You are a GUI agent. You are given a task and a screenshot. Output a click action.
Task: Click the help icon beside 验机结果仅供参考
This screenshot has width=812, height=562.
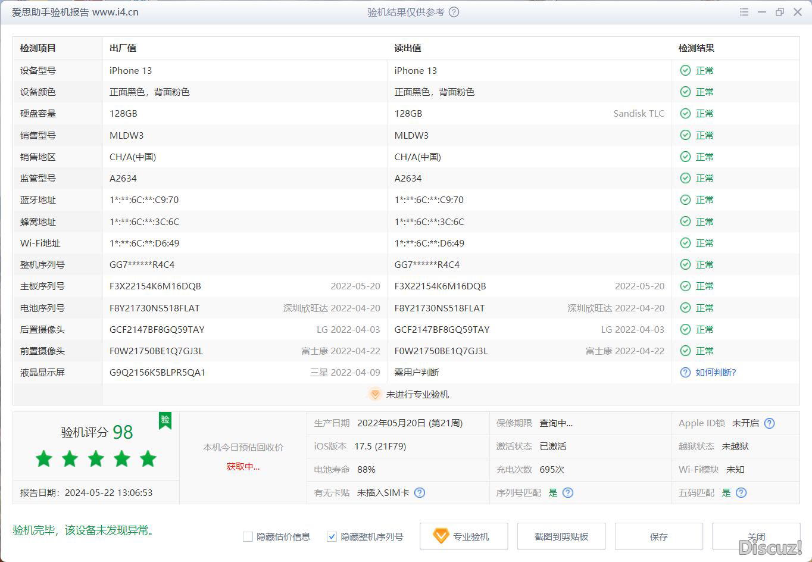pyautogui.click(x=454, y=12)
